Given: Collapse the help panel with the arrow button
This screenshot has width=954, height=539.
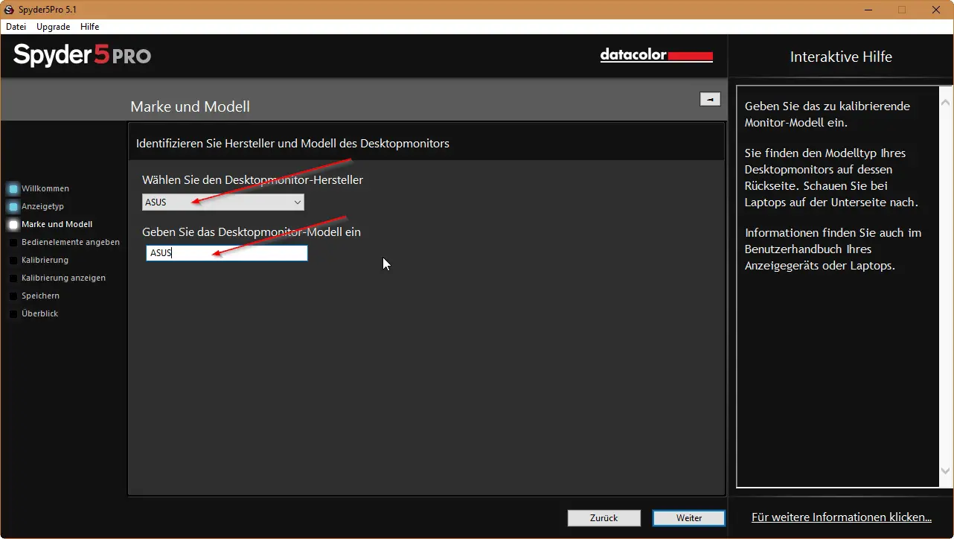Looking at the screenshot, I should coord(710,99).
